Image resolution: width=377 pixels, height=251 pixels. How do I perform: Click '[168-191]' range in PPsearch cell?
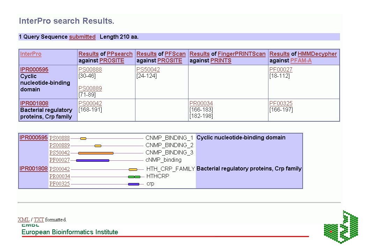tap(90, 110)
